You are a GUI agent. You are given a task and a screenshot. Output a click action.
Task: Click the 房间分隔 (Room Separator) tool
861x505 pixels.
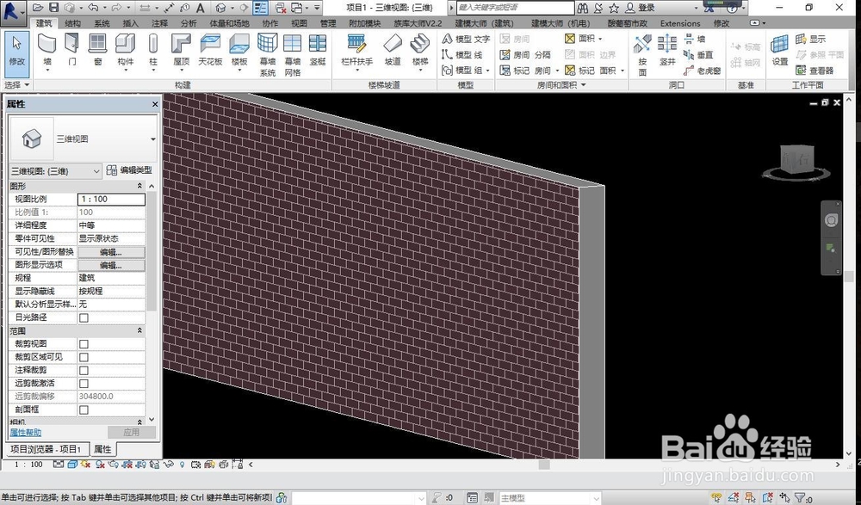tap(525, 55)
